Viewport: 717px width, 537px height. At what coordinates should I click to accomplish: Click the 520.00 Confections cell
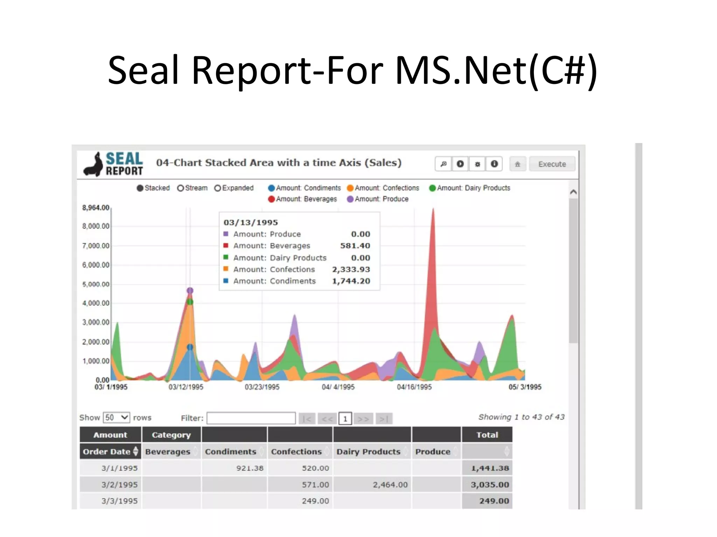[300, 468]
